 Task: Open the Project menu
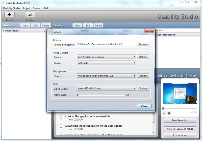tap(27, 8)
